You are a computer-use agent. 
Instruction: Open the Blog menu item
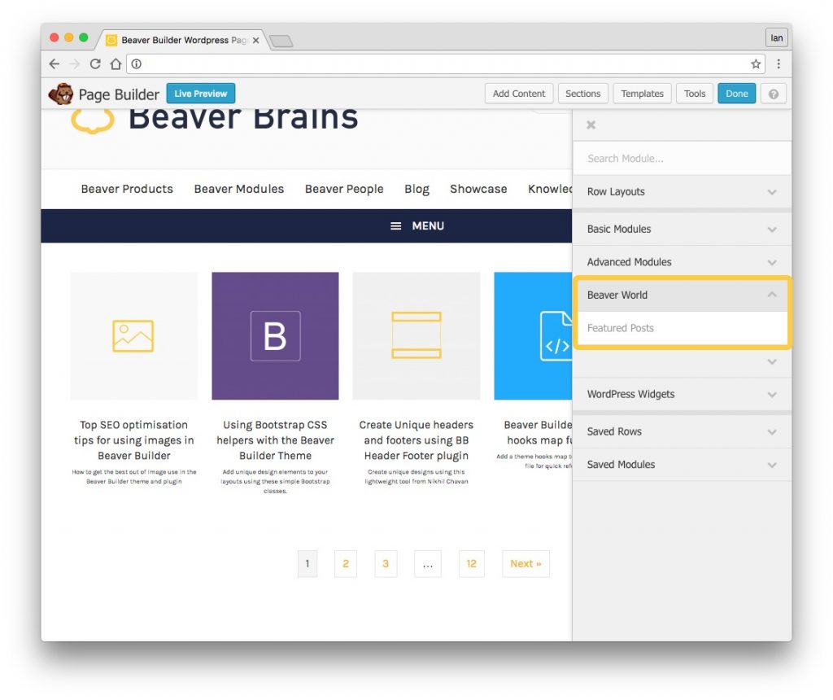(416, 189)
